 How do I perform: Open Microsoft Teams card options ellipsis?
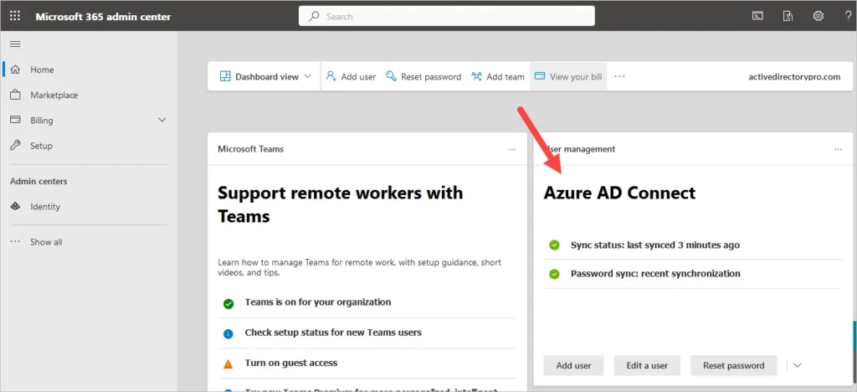(512, 149)
